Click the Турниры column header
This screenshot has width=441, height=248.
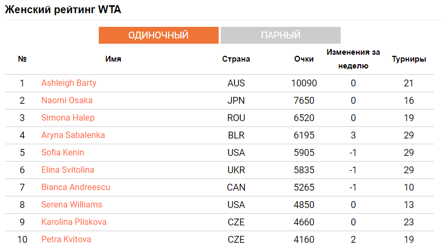point(409,59)
